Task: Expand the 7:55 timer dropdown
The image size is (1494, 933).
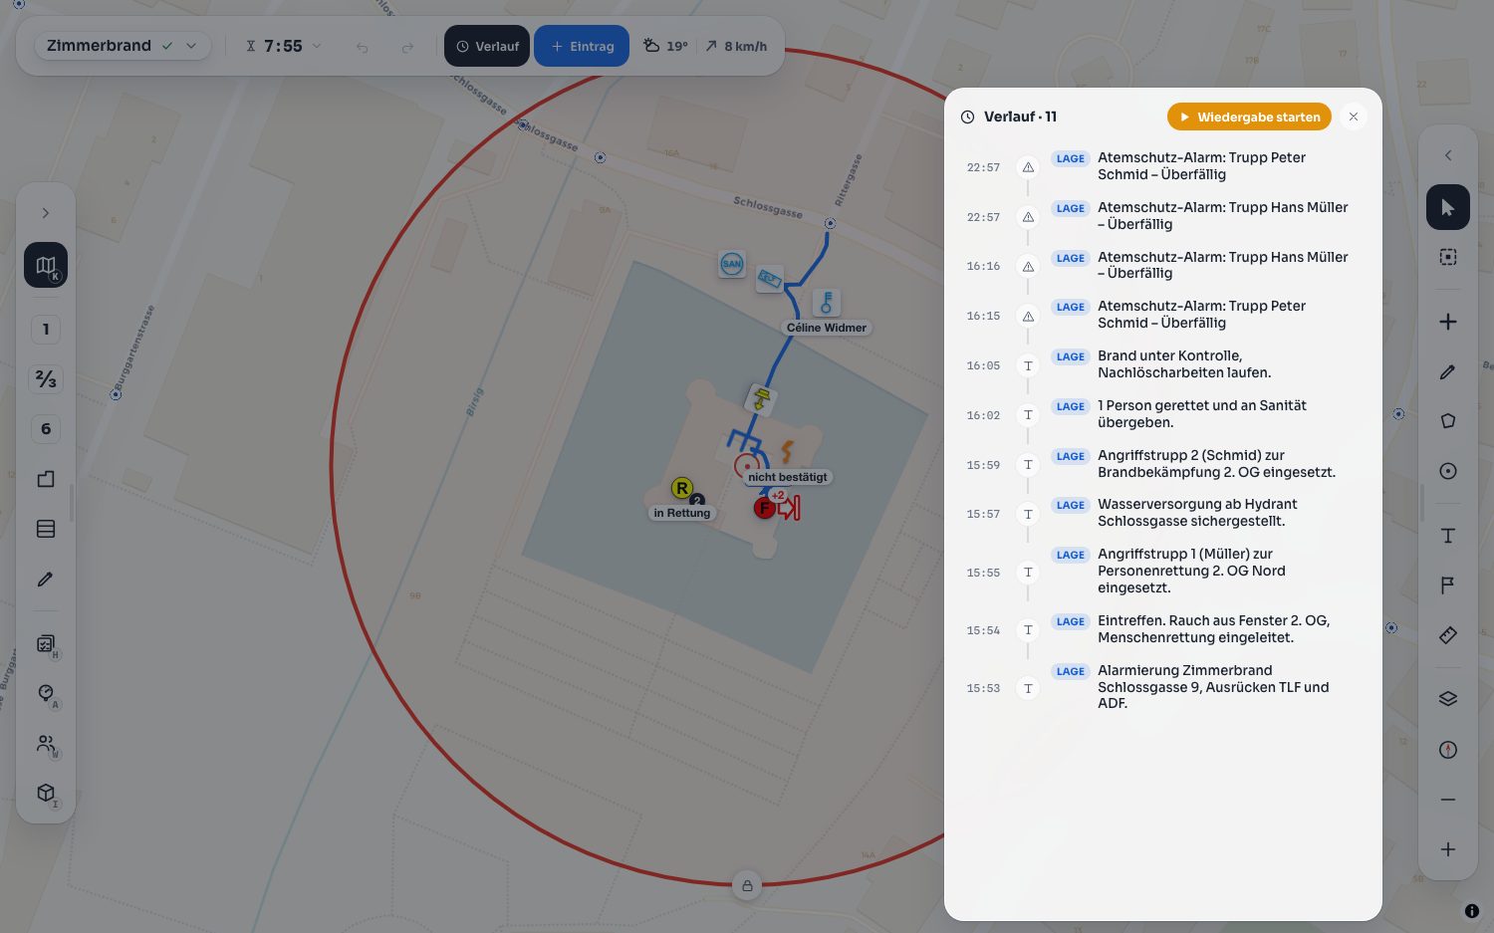Action: click(283, 46)
